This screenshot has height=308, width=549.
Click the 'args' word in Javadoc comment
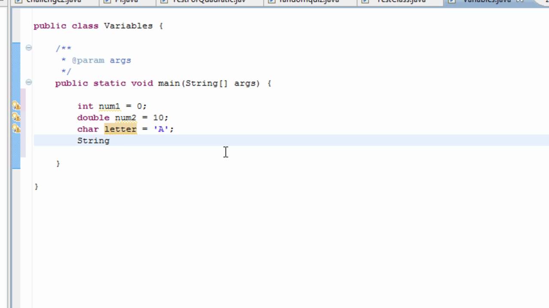pos(120,60)
